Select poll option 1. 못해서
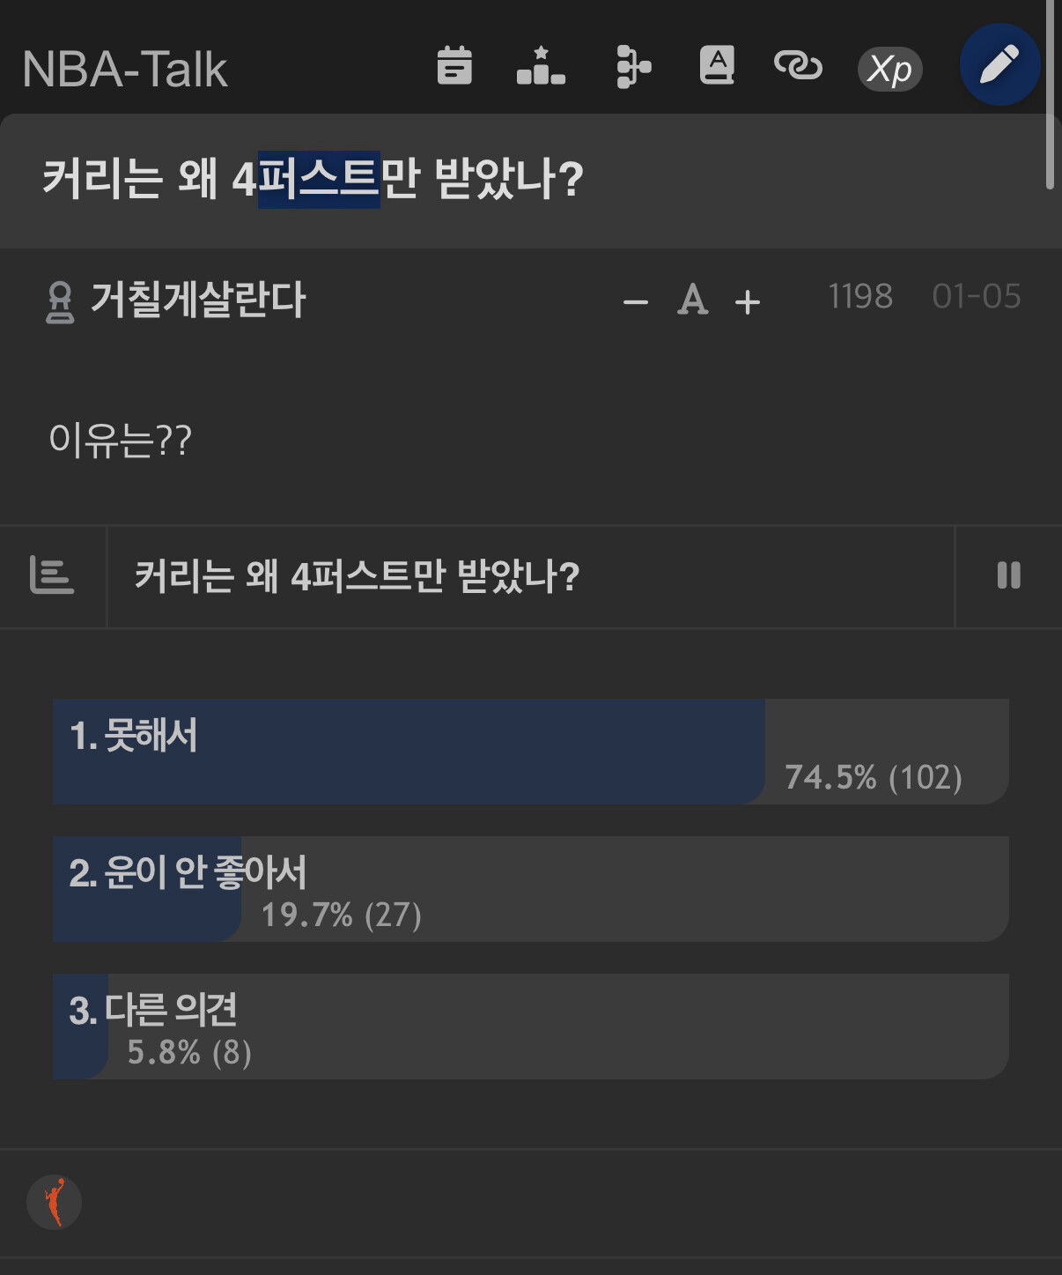 point(530,751)
